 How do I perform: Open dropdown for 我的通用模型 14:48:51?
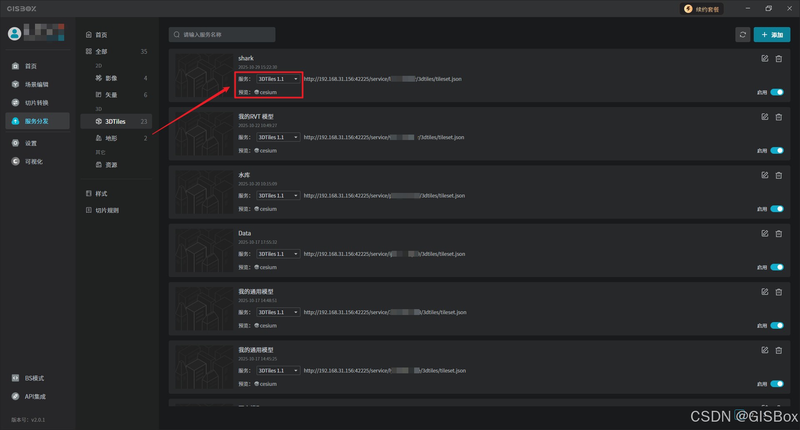tap(278, 312)
